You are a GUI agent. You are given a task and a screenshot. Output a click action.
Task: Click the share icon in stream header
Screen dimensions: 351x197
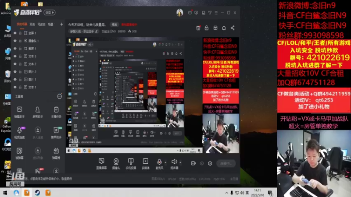click(233, 28)
